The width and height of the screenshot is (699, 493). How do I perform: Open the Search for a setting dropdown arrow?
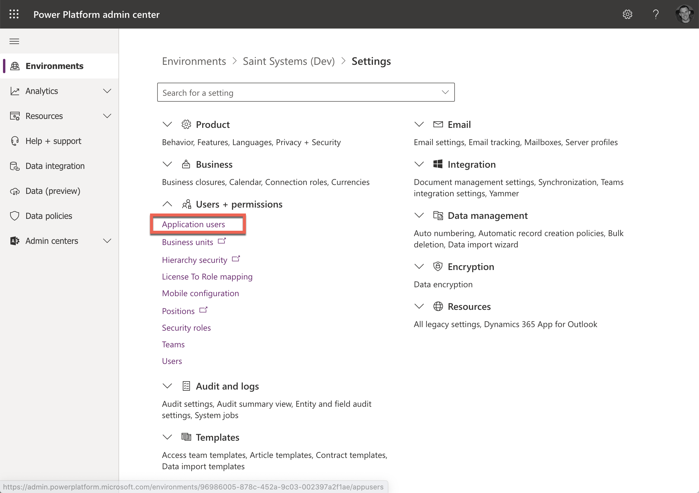click(445, 92)
